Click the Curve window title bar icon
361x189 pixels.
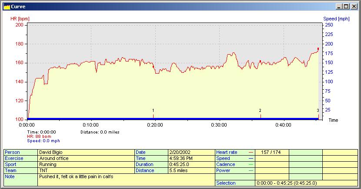[x=7, y=7]
